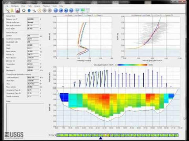This screenshot has width=189, height=141.
Task: Open settings with the gear toolbar icon
Action: click(x=24, y=10)
